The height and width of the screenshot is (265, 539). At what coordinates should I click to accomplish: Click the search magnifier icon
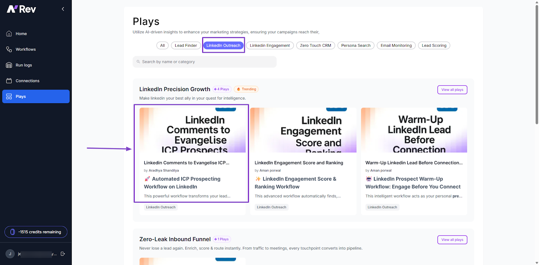coord(138,62)
